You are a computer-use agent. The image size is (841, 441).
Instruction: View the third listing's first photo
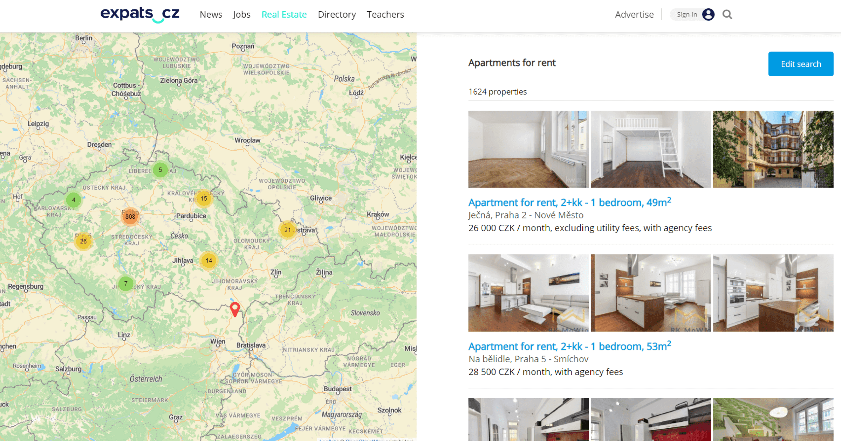click(x=528, y=419)
